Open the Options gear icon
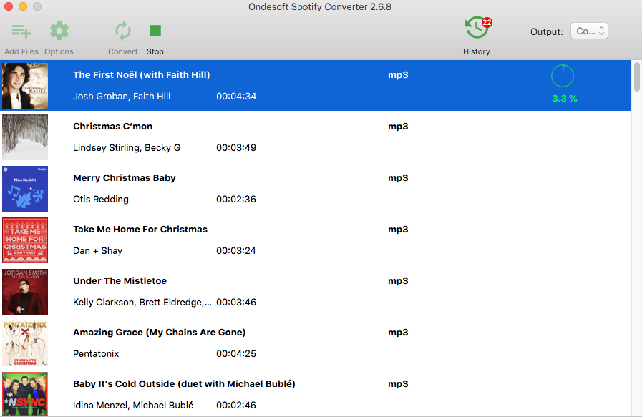642x417 pixels. (x=59, y=31)
